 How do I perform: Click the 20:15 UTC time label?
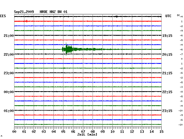click(167, 55)
